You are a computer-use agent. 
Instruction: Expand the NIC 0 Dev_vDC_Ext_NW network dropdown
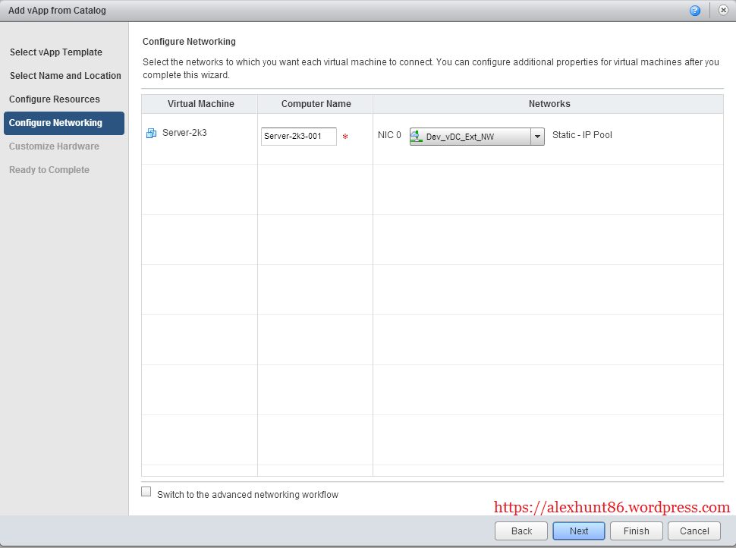[x=537, y=137]
